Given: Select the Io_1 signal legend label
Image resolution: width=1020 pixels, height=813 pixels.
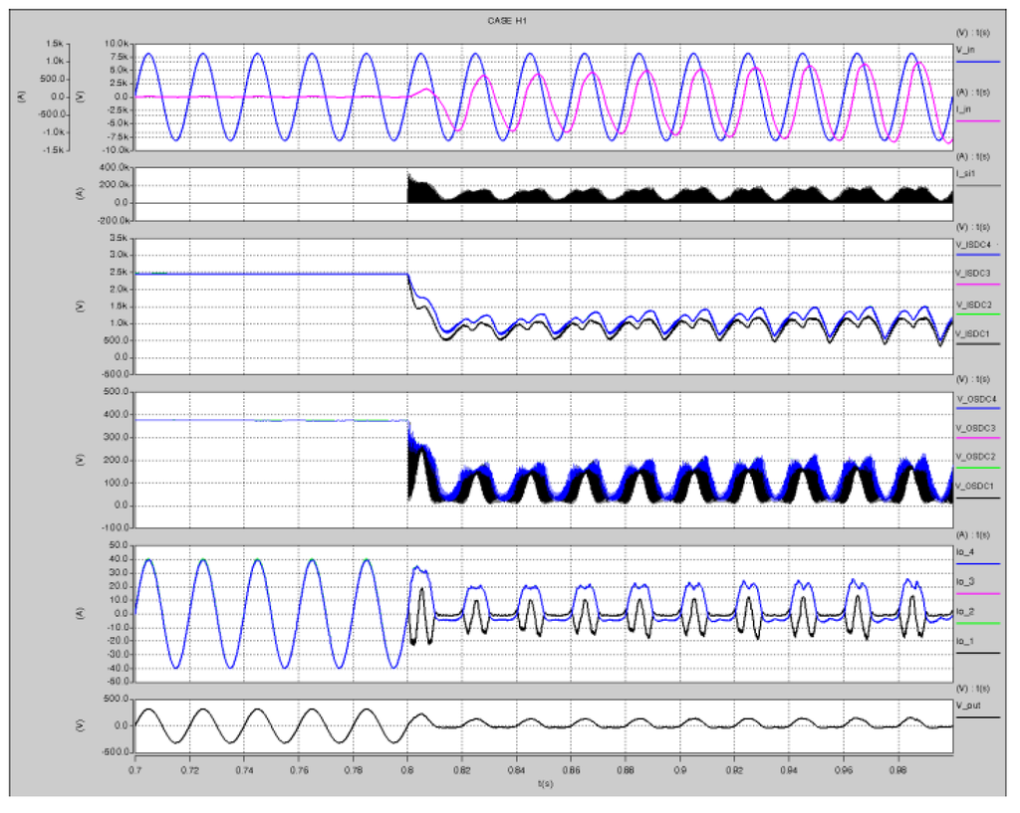Looking at the screenshot, I should pos(964,641).
